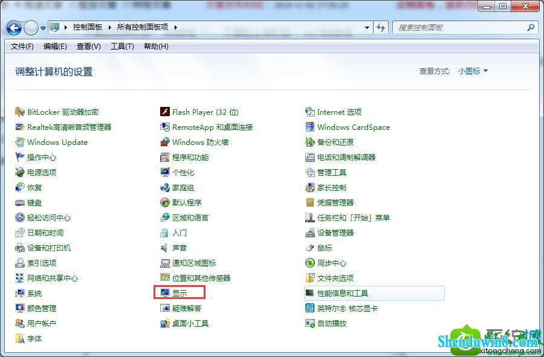Open the 编辑(E) menu

click(x=55, y=47)
